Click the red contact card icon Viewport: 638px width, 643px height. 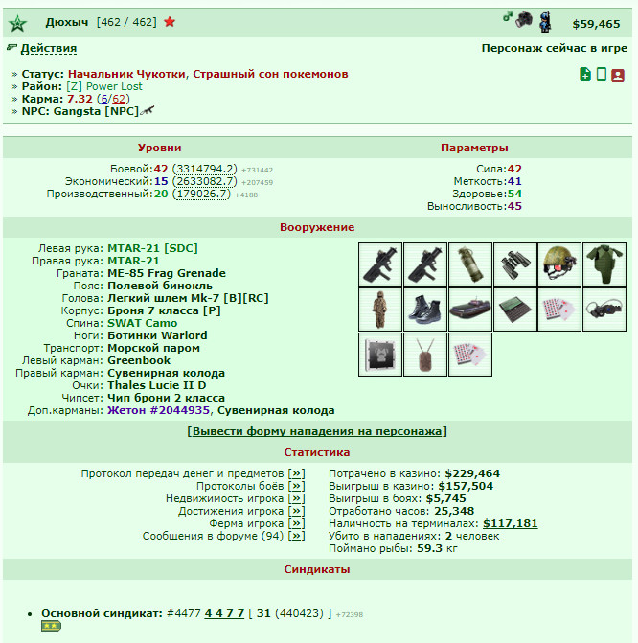point(618,75)
